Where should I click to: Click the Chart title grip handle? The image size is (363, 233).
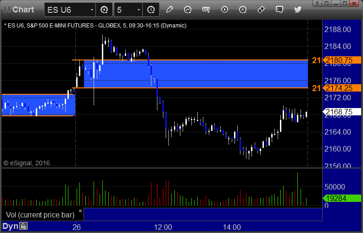tap(7, 10)
